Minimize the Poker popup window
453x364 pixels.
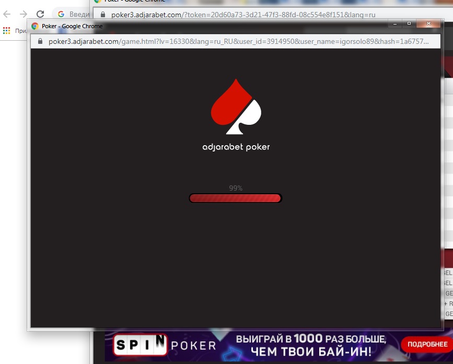395,24
